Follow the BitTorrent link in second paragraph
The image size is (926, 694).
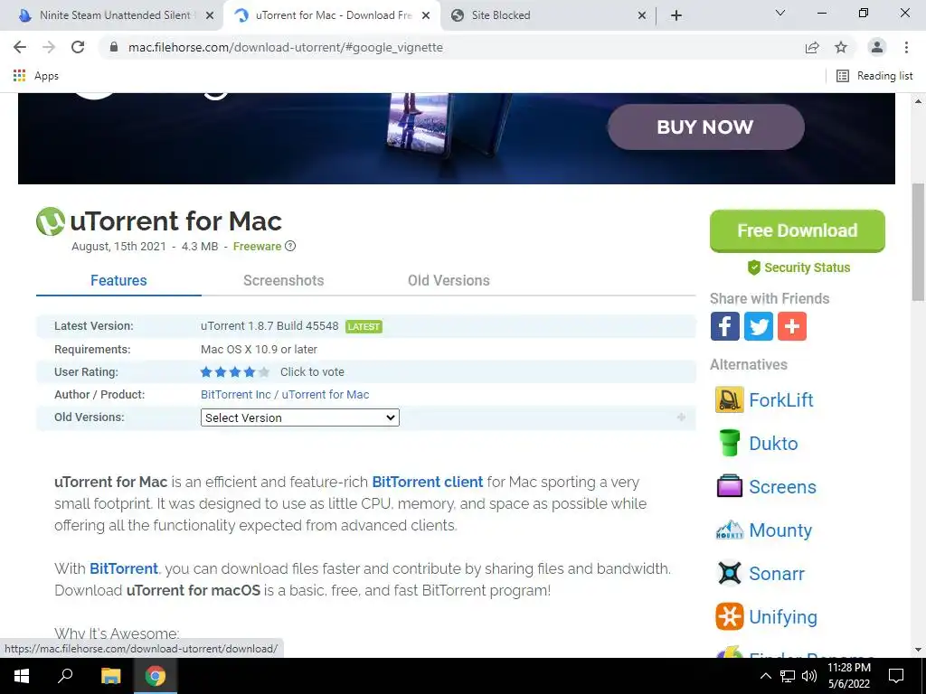(123, 568)
